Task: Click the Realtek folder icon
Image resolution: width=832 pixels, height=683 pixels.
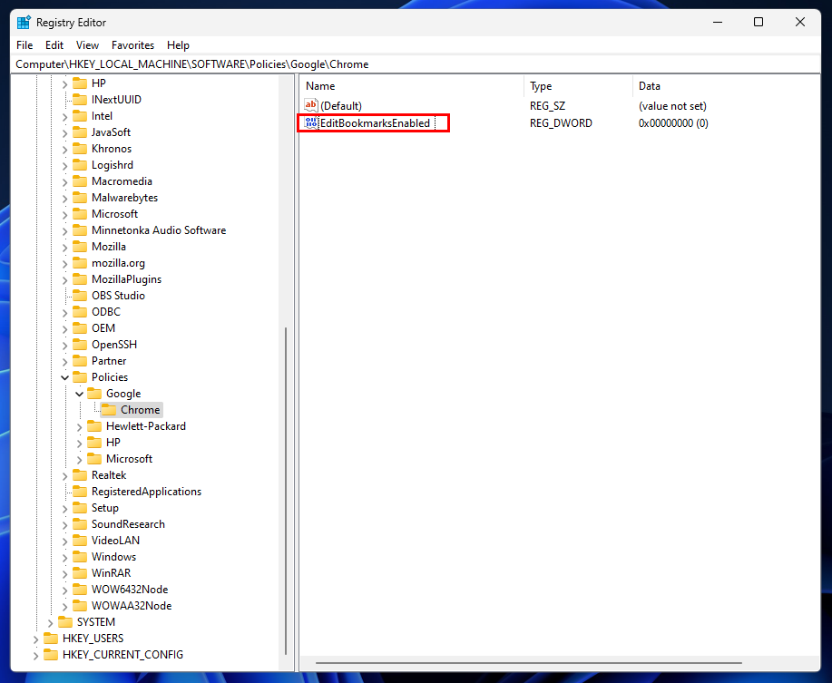Action: coord(80,474)
